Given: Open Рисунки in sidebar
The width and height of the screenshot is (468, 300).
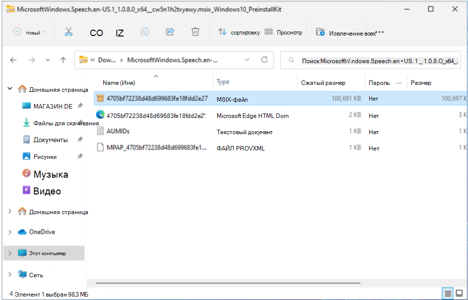Looking at the screenshot, I should pyautogui.click(x=39, y=156).
